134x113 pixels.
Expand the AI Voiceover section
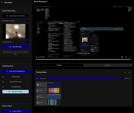pyautogui.click(x=16, y=77)
